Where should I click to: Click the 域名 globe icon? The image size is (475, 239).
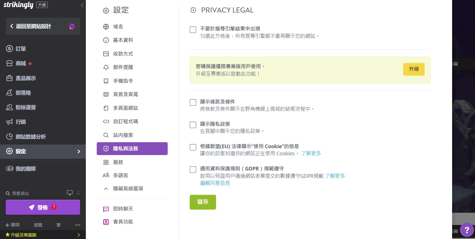click(106, 27)
